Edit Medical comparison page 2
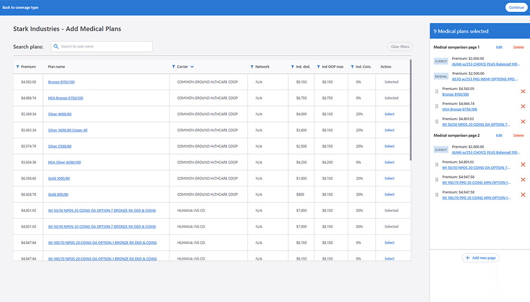 click(499, 136)
